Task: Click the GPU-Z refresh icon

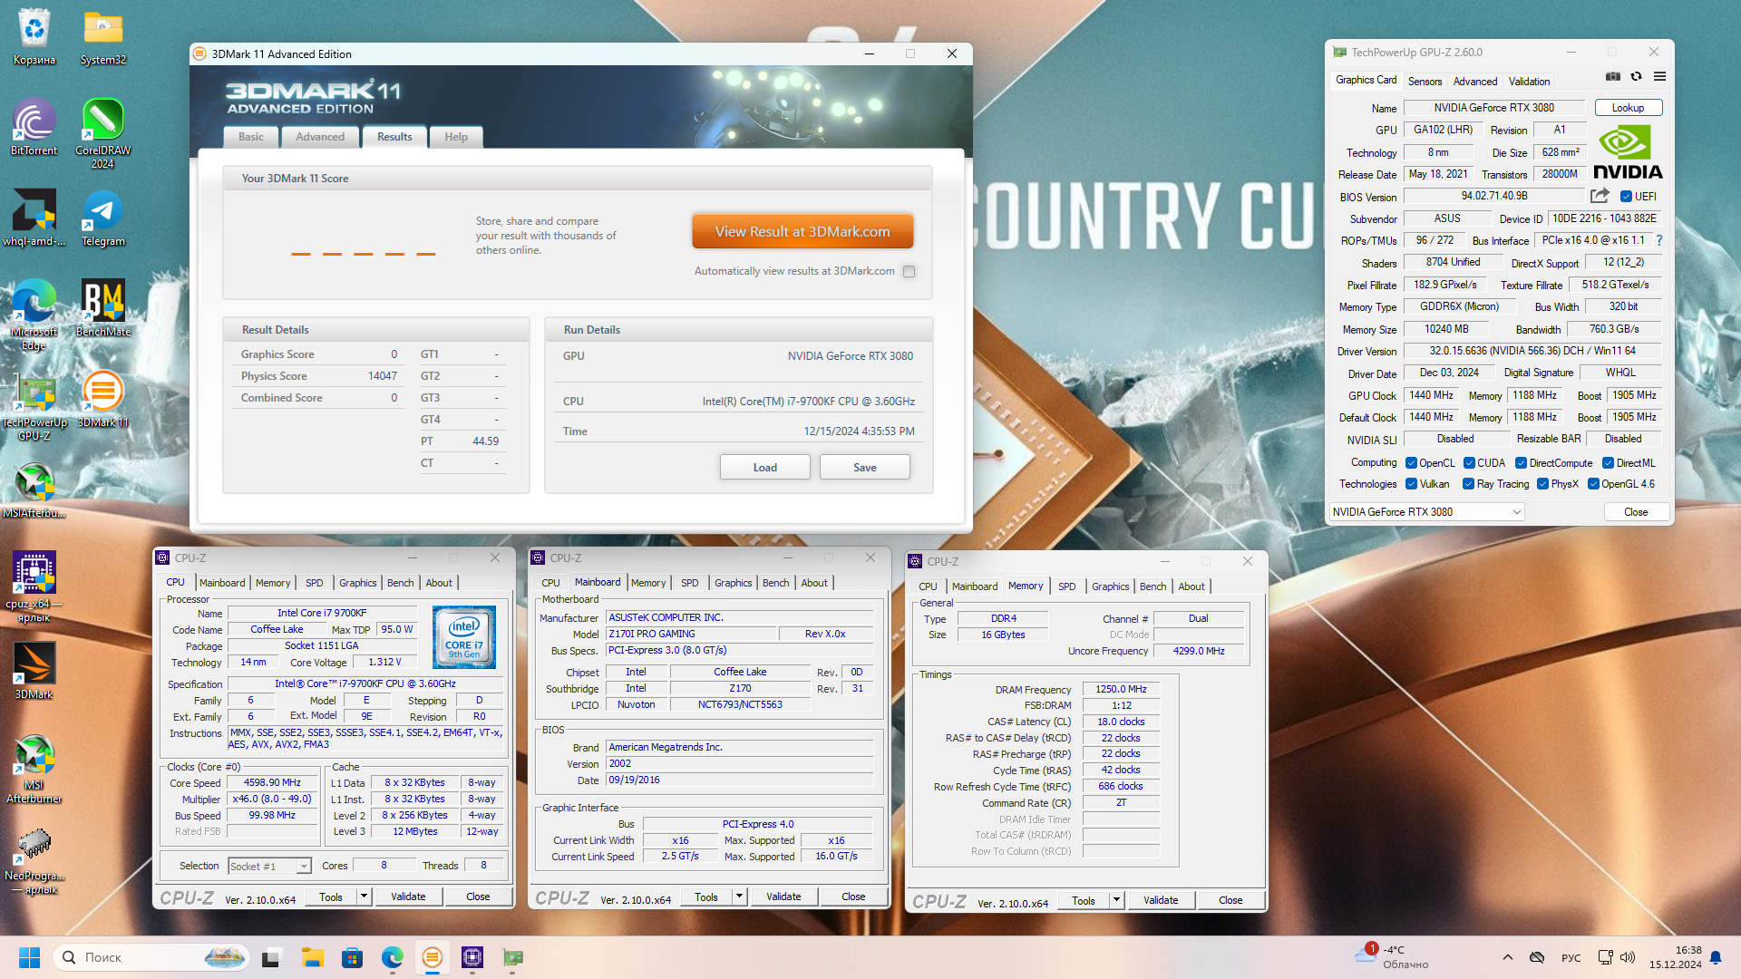Action: (1637, 77)
